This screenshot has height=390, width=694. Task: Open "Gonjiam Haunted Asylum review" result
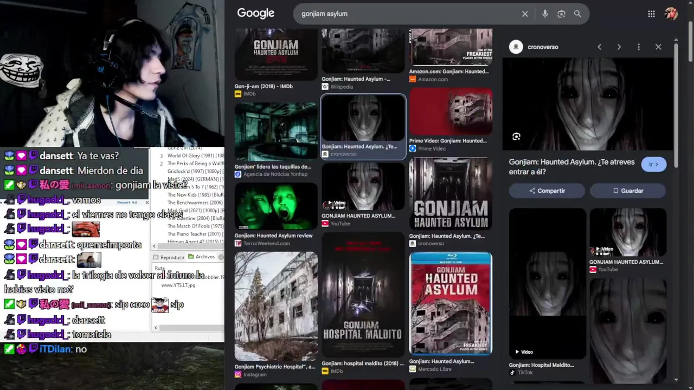click(x=274, y=236)
